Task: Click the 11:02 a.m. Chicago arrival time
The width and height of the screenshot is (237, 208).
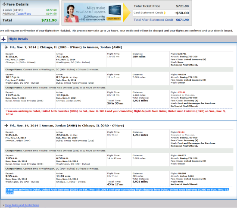Action: (63, 176)
